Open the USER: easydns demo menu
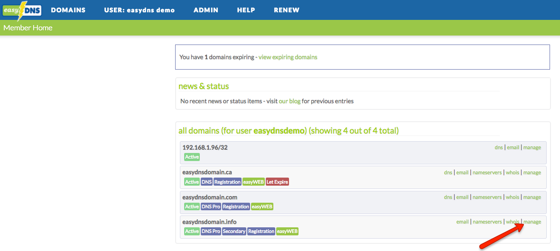This screenshot has height=251, width=560. pyautogui.click(x=139, y=10)
